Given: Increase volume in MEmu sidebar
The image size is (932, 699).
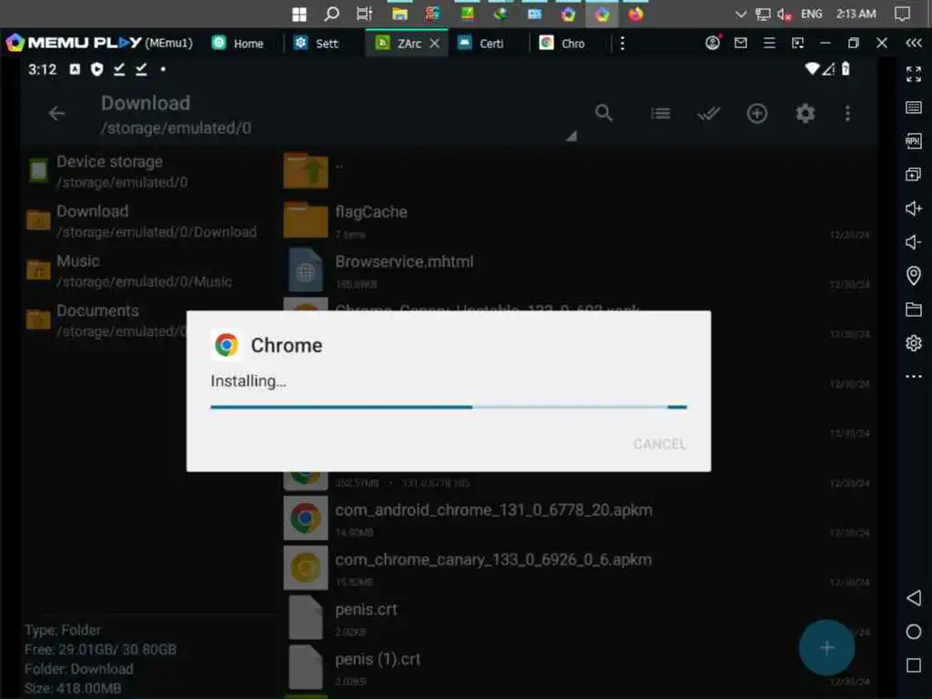Looking at the screenshot, I should click(914, 208).
